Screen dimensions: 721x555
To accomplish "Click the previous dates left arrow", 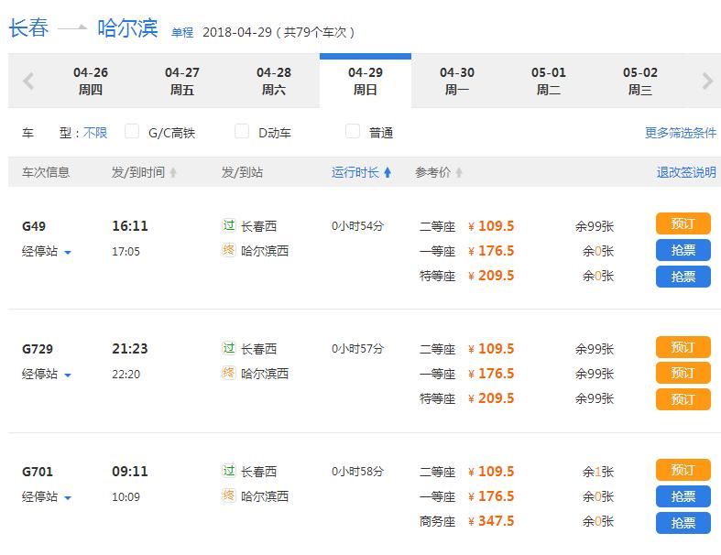I will [x=27, y=82].
